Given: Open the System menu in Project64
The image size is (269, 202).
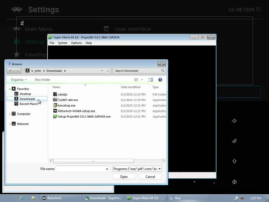Looking at the screenshot, I should click(63, 43).
